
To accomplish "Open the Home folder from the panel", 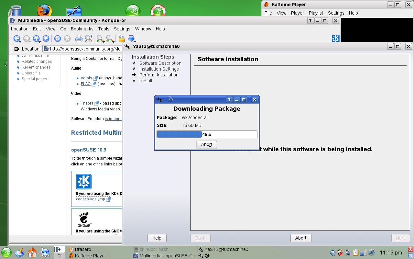I will [32, 253].
